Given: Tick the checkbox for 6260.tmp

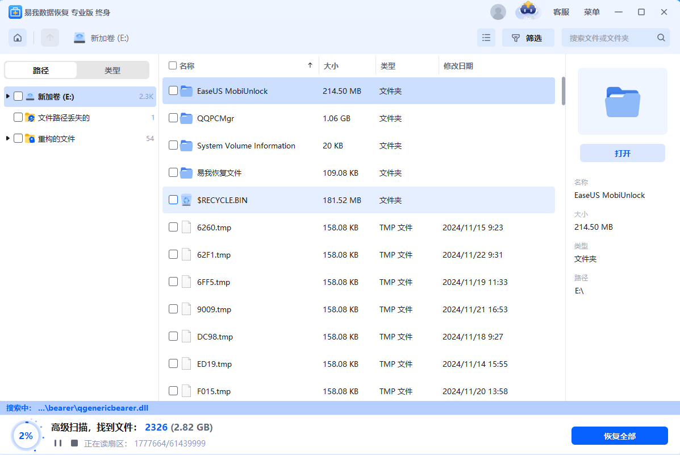Looking at the screenshot, I should coord(173,227).
